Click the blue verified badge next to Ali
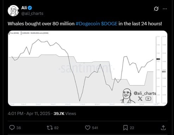Image resolution: width=174 pixels, height=135 pixels. coord(30,8)
